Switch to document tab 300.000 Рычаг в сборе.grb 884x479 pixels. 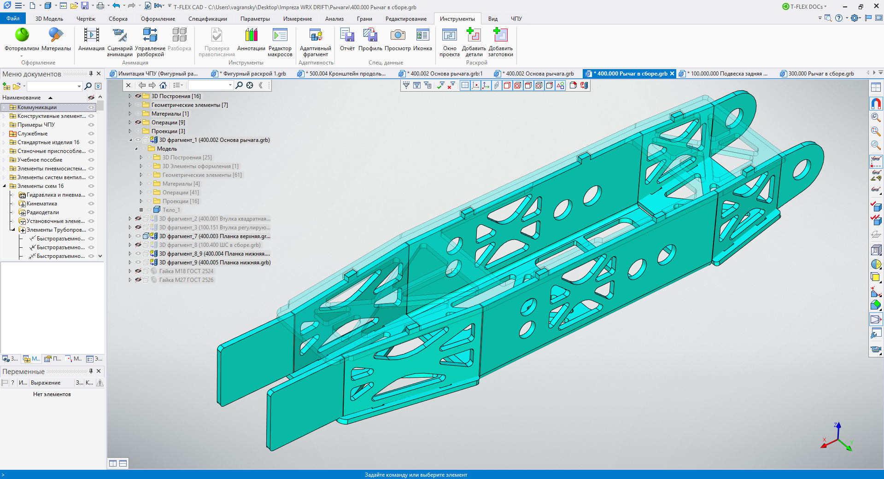pyautogui.click(x=817, y=74)
